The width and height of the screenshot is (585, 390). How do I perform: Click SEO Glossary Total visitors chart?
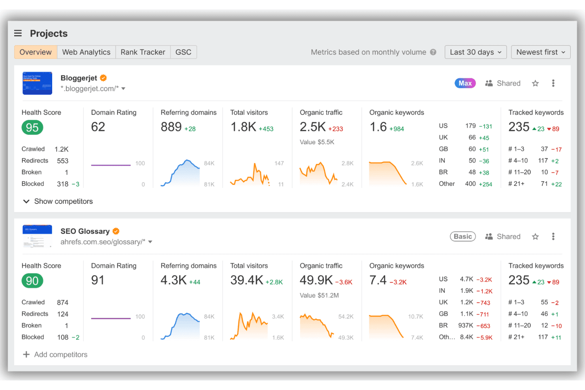pos(249,326)
